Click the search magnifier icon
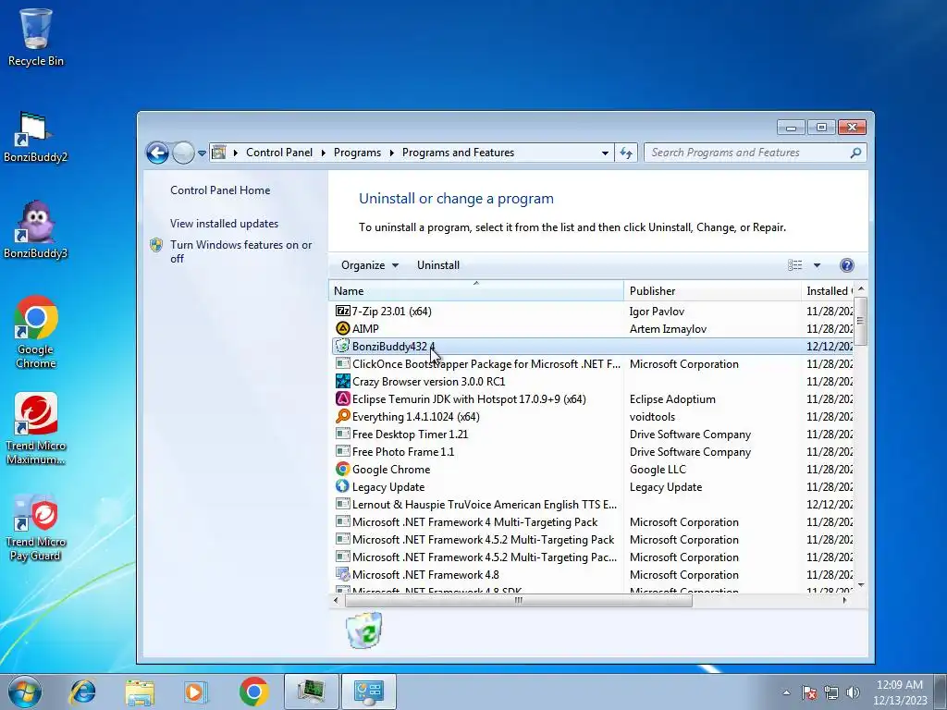The width and height of the screenshot is (947, 710). (x=855, y=153)
